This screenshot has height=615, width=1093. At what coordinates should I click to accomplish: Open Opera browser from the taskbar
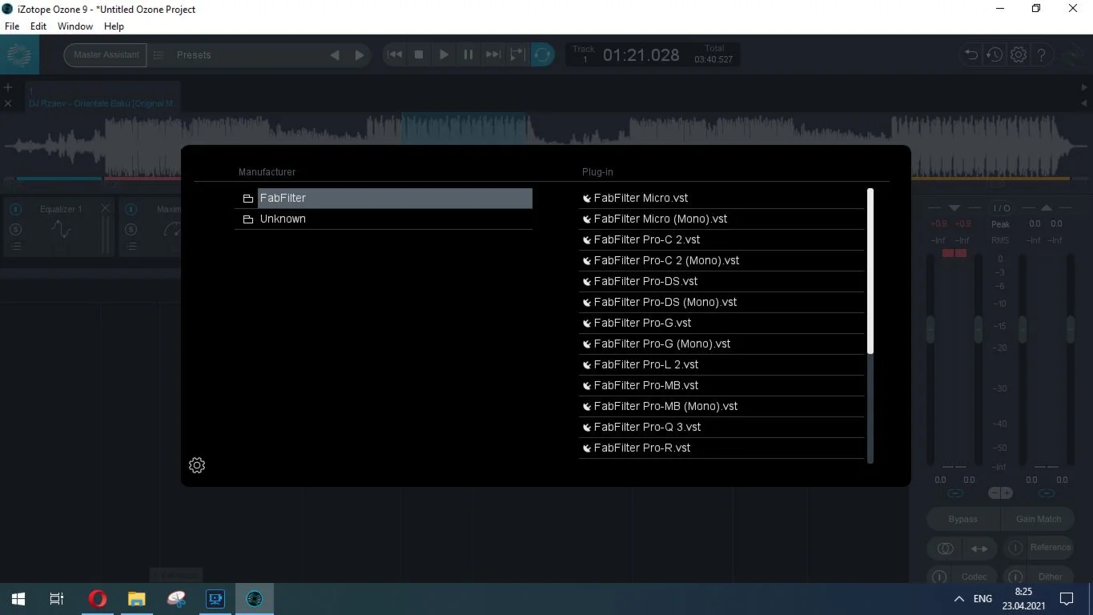point(98,598)
